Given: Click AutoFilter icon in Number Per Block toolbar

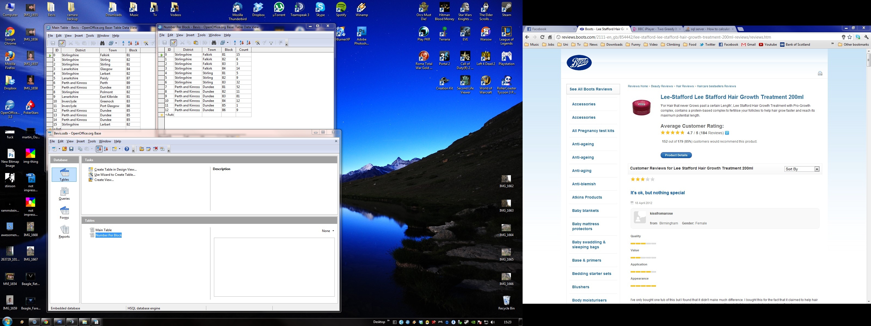Looking at the screenshot, I should [257, 43].
